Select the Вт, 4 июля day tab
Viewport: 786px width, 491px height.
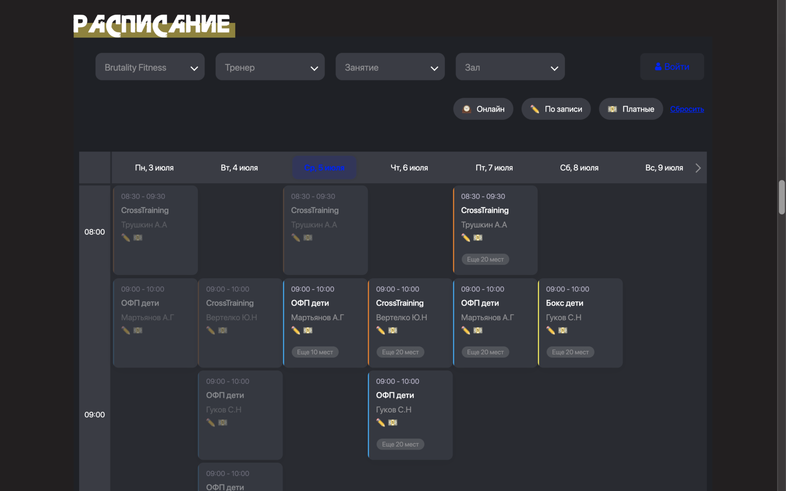(239, 167)
